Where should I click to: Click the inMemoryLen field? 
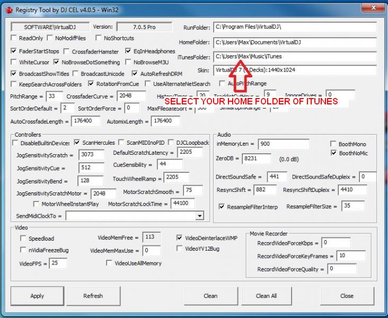(x=284, y=144)
